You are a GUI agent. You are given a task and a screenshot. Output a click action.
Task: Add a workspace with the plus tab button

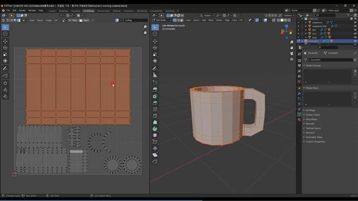[178, 11]
